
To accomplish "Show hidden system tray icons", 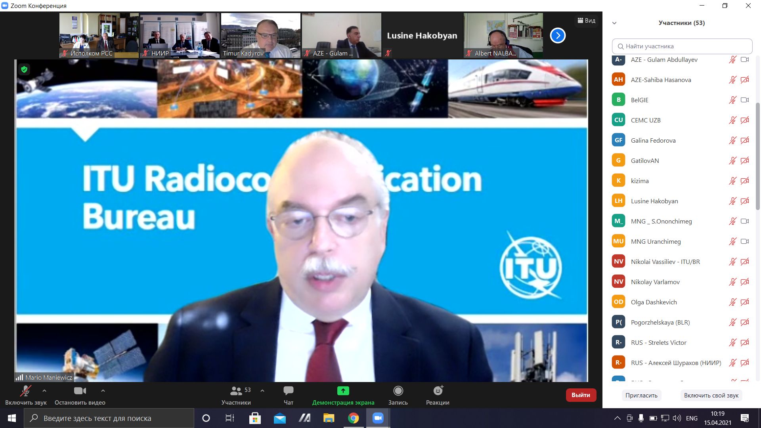I will coord(617,418).
